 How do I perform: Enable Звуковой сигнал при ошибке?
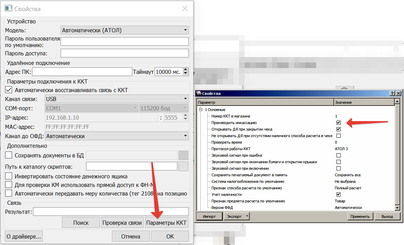click(x=339, y=155)
